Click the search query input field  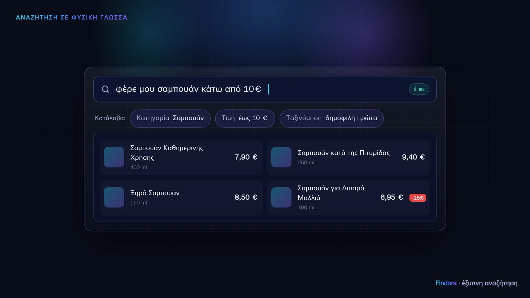point(265,89)
